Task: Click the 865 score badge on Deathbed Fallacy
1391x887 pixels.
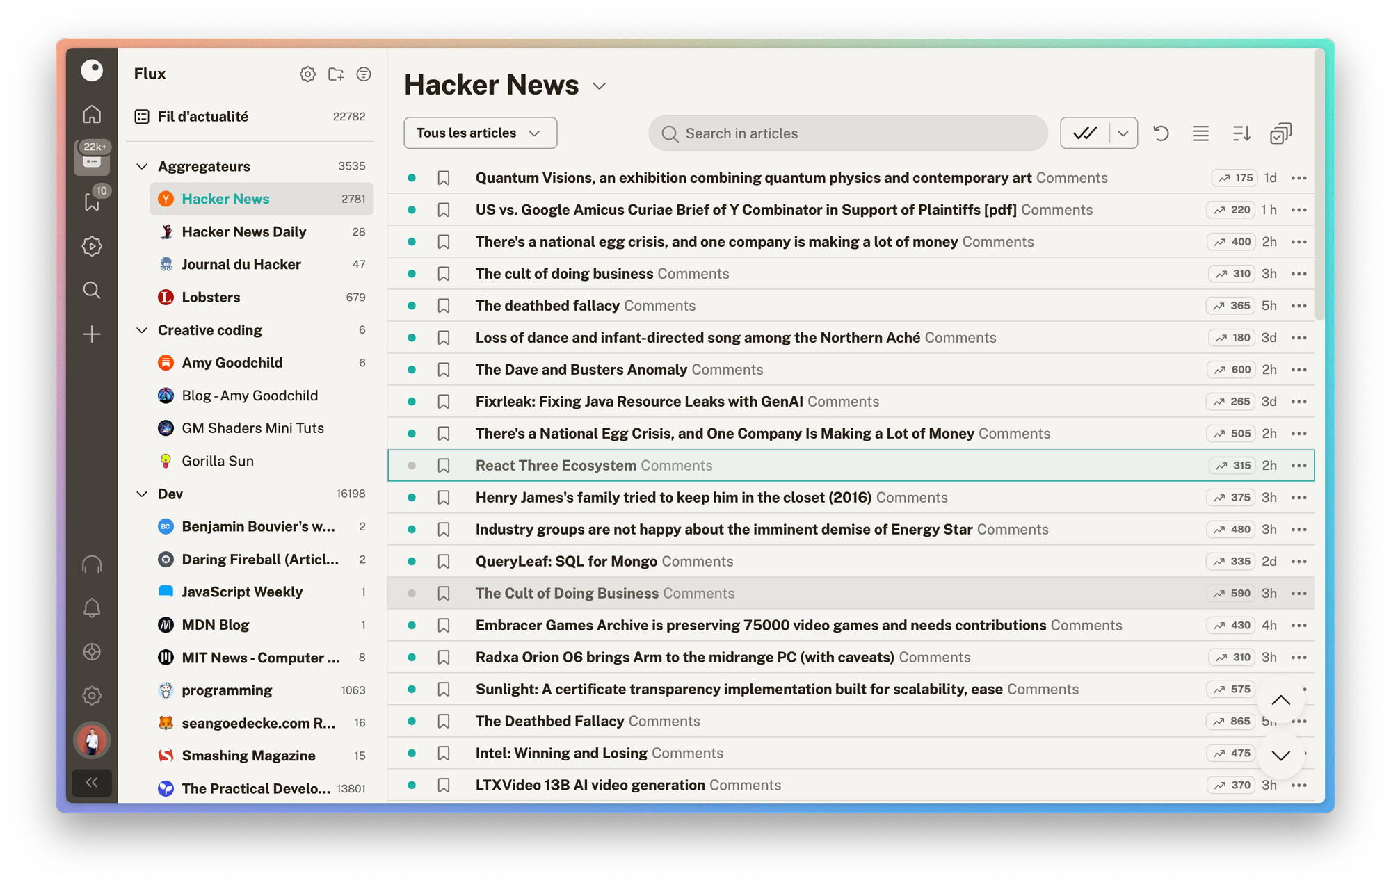Action: tap(1232, 722)
